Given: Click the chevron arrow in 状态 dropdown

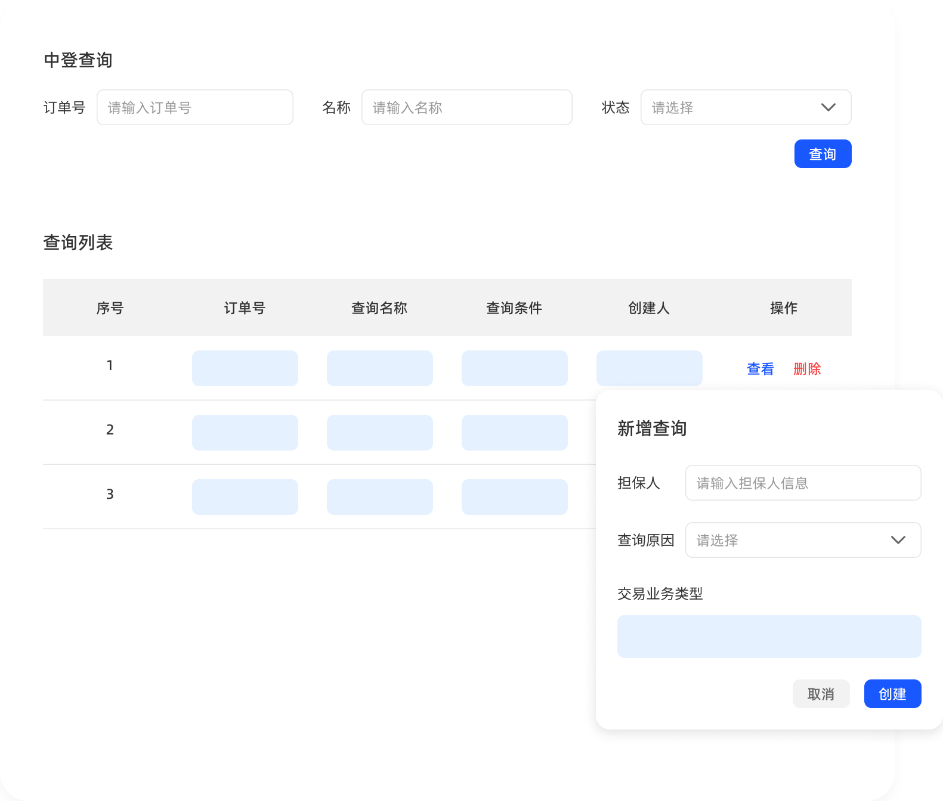Looking at the screenshot, I should click(x=828, y=107).
